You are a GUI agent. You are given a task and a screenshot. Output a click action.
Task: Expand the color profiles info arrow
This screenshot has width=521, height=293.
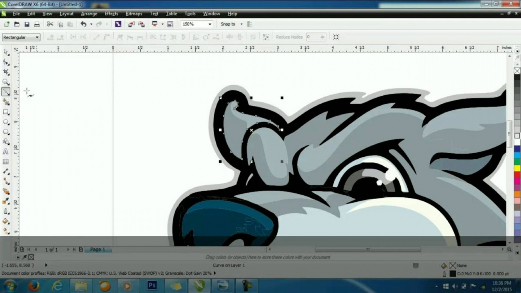tap(215, 273)
